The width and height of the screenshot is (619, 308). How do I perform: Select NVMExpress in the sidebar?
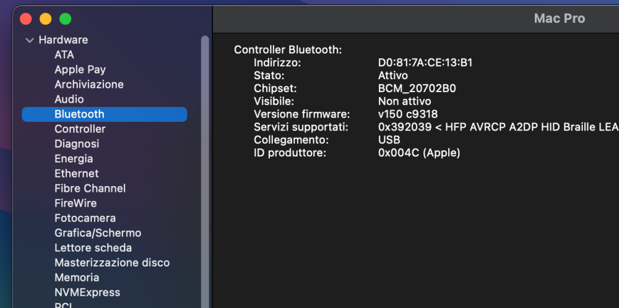click(87, 292)
